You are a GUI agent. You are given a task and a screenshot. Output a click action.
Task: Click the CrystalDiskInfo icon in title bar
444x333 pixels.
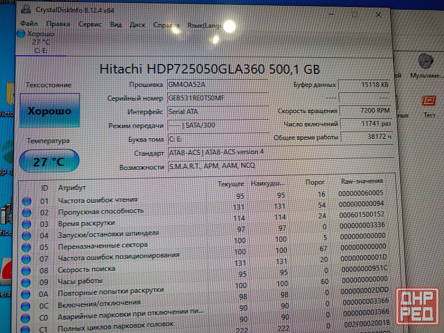[x=26, y=10]
